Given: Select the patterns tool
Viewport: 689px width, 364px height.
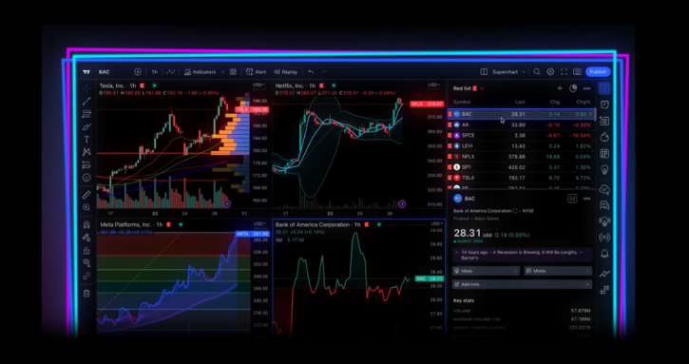Looking at the screenshot, I should pos(86,152).
